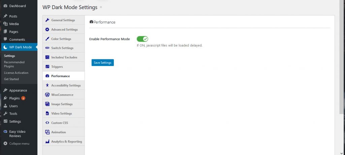Click the Comments bubble icon
Viewport: 345px width, 155px height.
[5, 39]
